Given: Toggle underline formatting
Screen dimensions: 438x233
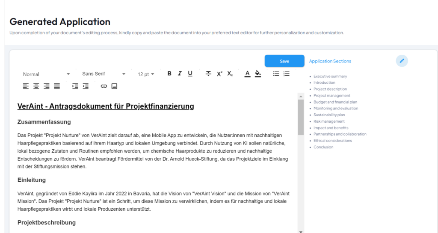Looking at the screenshot, I should pyautogui.click(x=190, y=74).
